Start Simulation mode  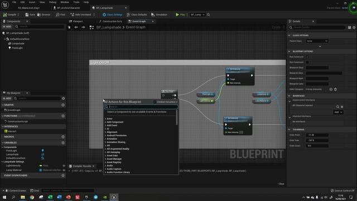click(159, 15)
